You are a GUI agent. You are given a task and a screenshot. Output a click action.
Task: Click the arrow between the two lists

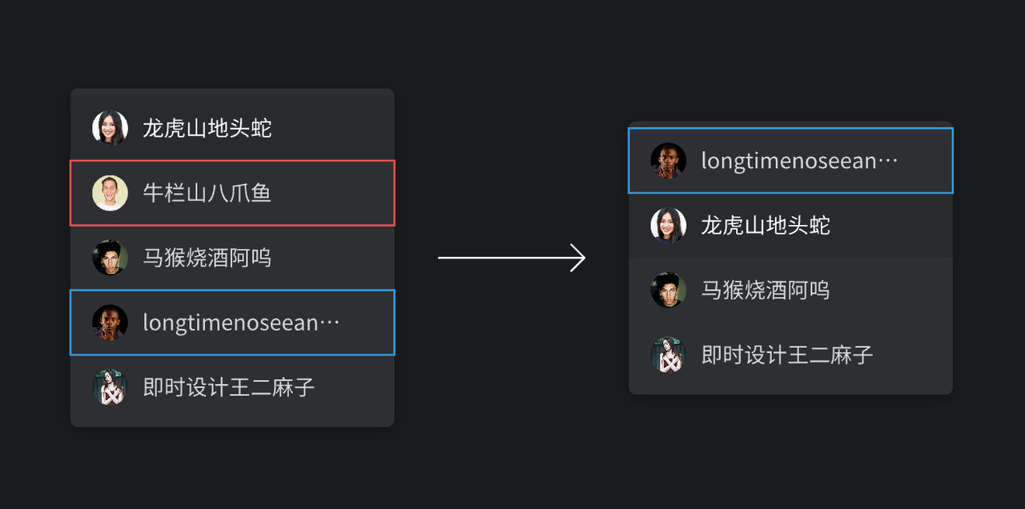pyautogui.click(x=512, y=258)
